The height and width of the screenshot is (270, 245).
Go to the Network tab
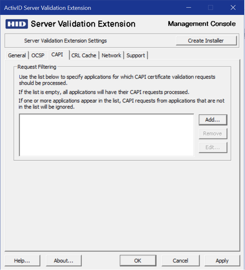click(111, 56)
